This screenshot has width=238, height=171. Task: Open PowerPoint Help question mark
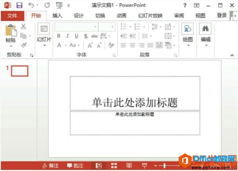[x=185, y=5]
